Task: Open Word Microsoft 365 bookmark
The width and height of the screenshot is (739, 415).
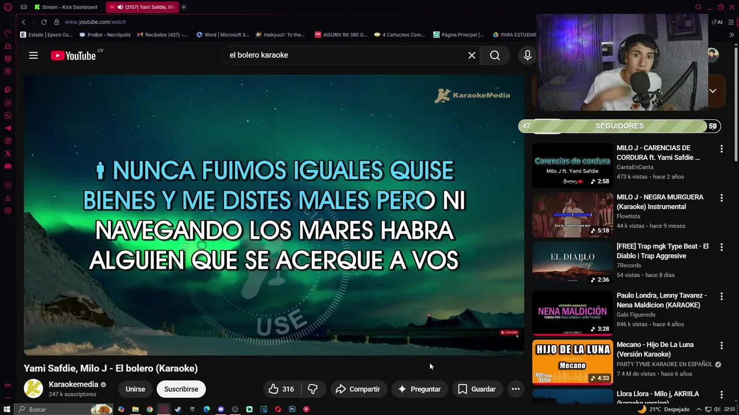Action: [x=223, y=35]
